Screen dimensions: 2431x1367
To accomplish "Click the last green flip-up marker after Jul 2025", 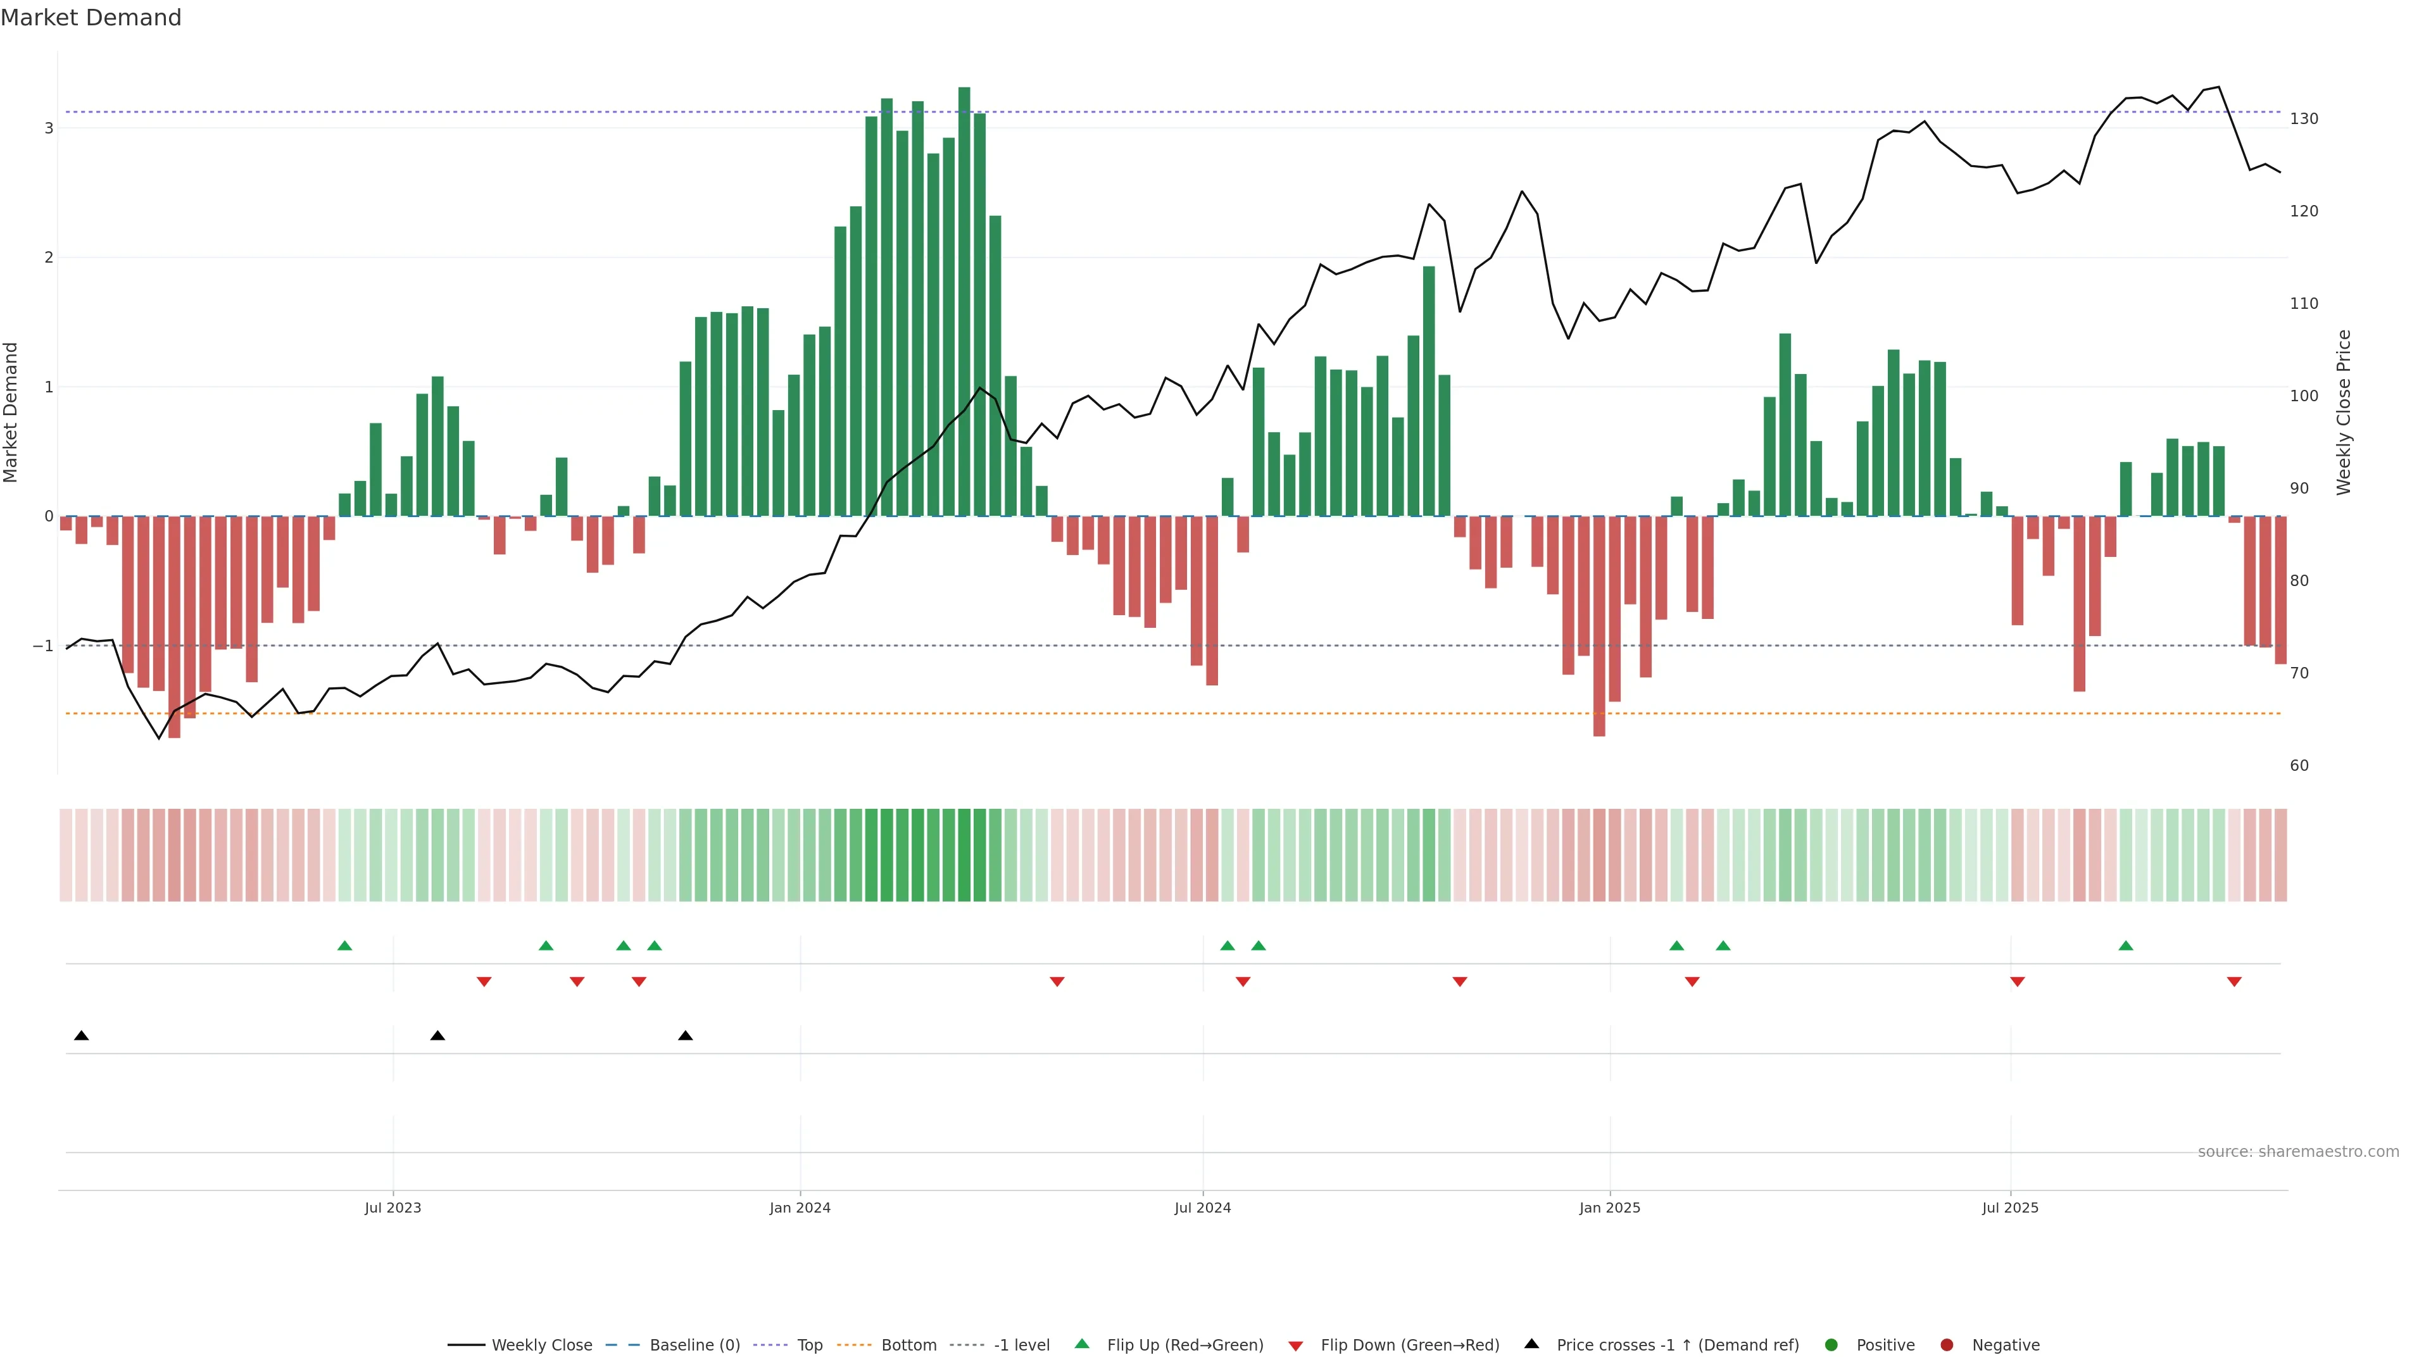I will (x=2125, y=946).
